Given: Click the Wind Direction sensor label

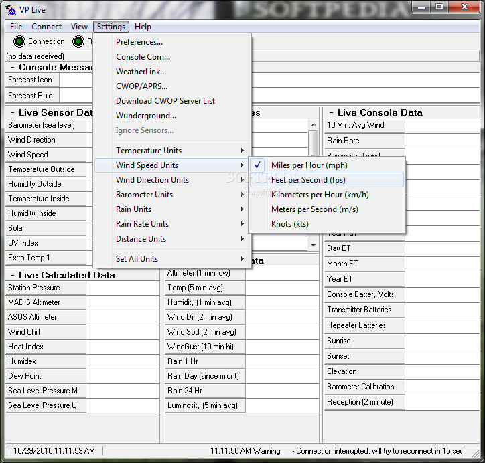Looking at the screenshot, I should click(46, 140).
